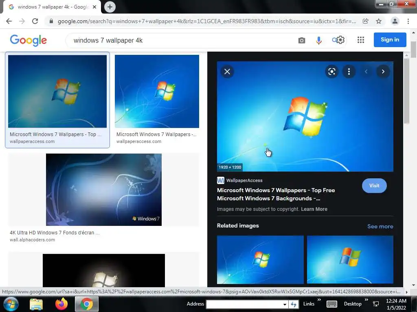Close the image preview panel
This screenshot has width=417, height=312.
(x=227, y=71)
